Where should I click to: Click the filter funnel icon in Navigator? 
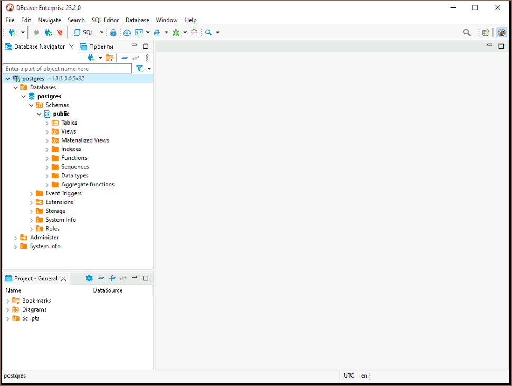(x=140, y=69)
